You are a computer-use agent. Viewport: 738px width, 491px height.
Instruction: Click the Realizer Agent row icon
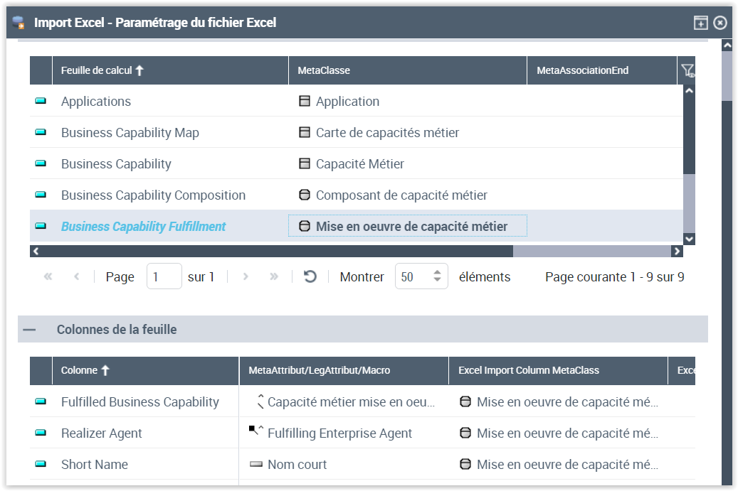click(x=41, y=433)
